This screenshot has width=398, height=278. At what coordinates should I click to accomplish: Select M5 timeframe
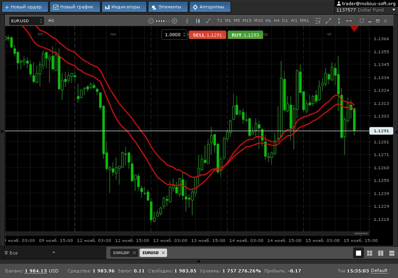(237, 21)
